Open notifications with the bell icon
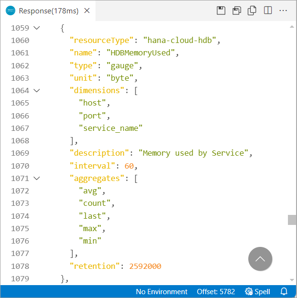Image resolution: width=297 pixels, height=298 pixels. [x=284, y=291]
